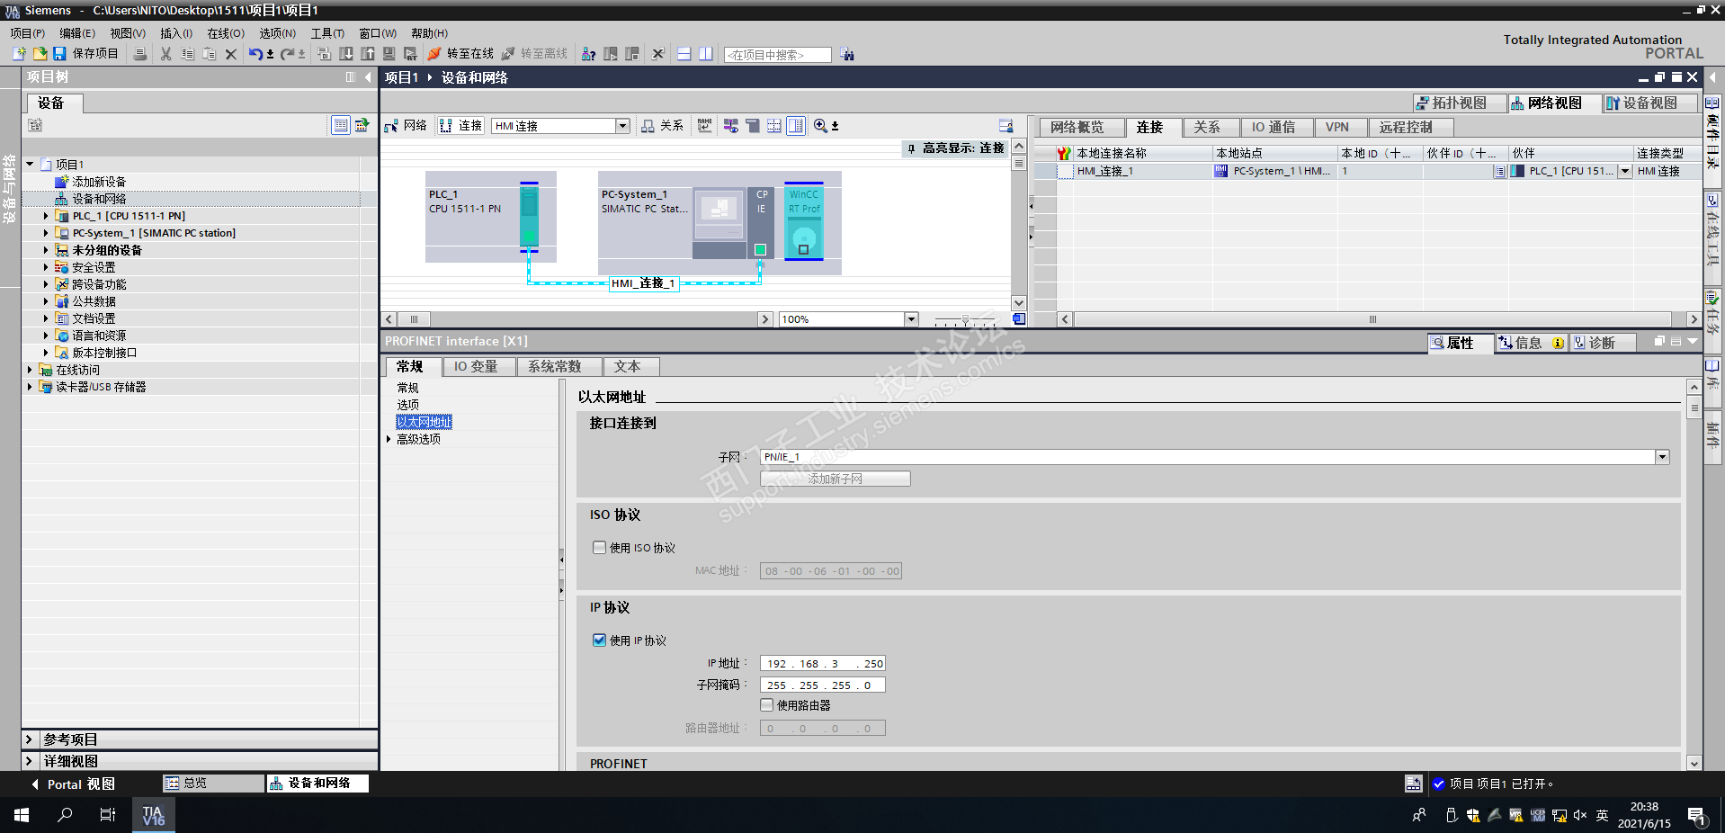Open the partner PLC_1 dropdown in connection table

pos(1625,171)
